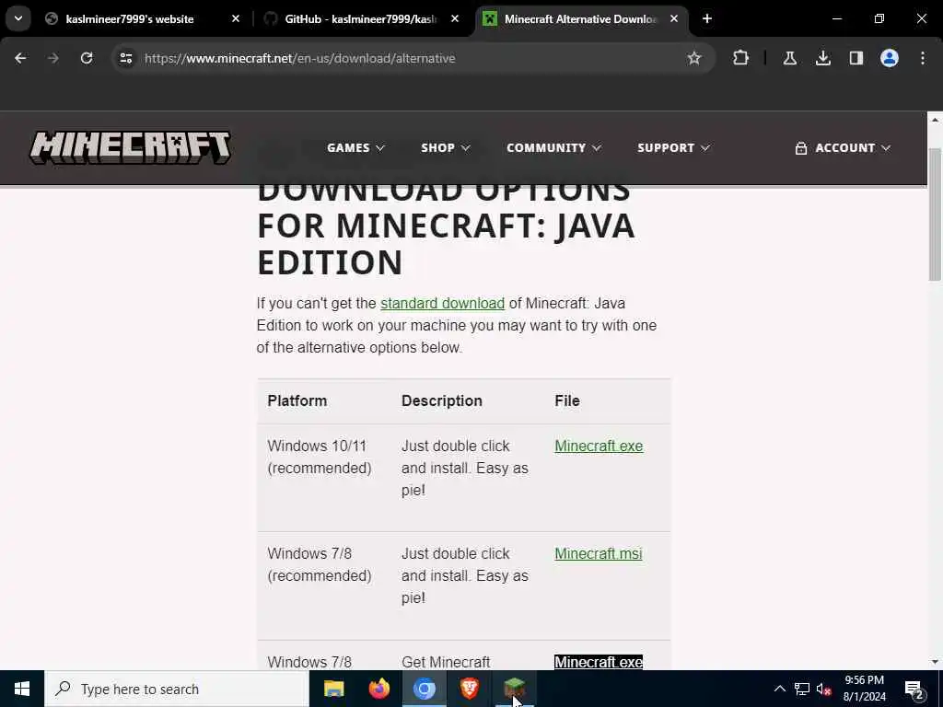The image size is (943, 707).
Task: Click the scrollbar down arrow
Action: pos(935,661)
